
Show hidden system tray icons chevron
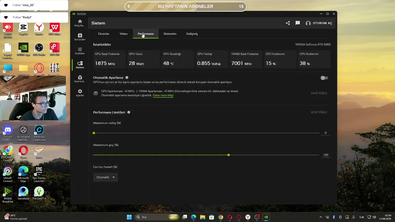321,217
